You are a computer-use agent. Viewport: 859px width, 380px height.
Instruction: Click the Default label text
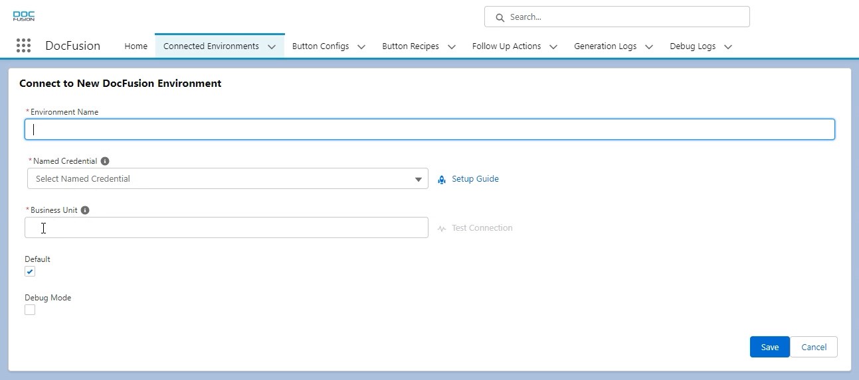click(x=37, y=259)
